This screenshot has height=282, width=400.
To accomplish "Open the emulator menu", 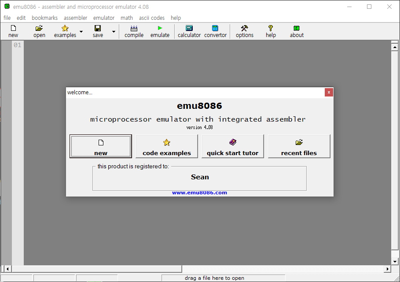I will click(104, 18).
